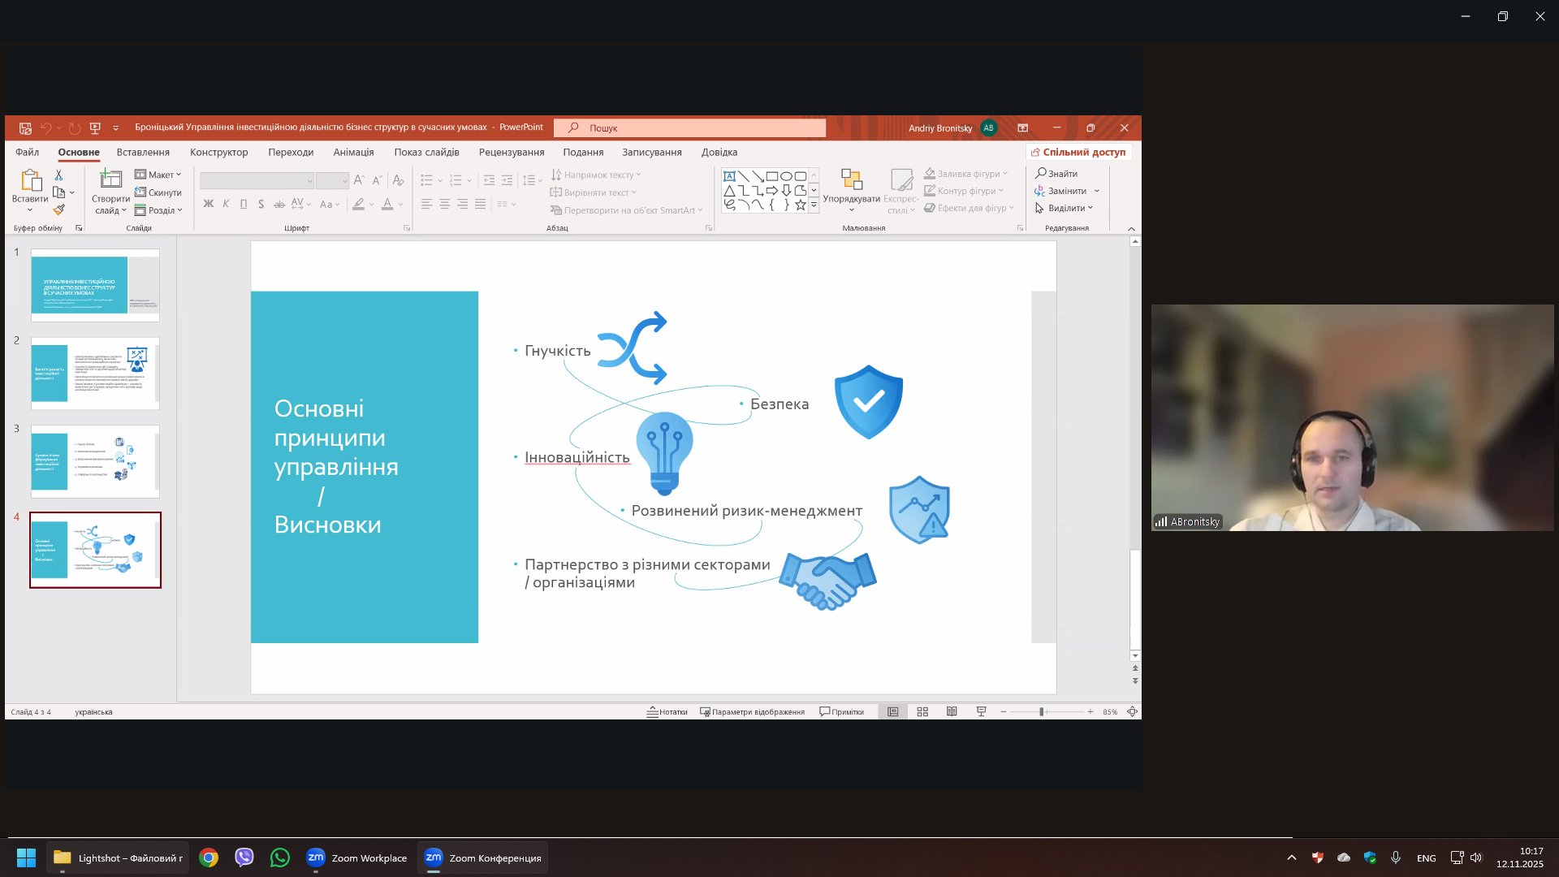Click the zoom slider in status bar
The image size is (1559, 877).
(x=1042, y=712)
